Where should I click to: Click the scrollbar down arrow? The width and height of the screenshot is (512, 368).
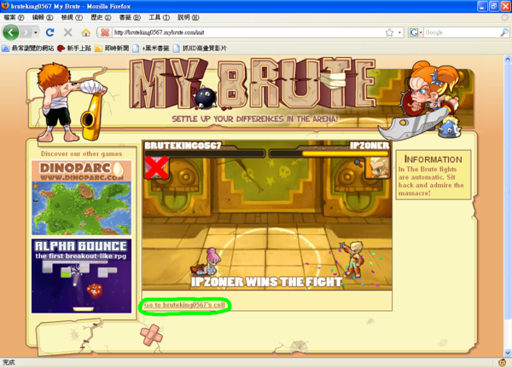[x=508, y=353]
